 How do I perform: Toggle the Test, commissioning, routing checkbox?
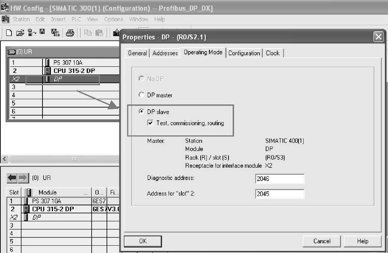pos(150,122)
